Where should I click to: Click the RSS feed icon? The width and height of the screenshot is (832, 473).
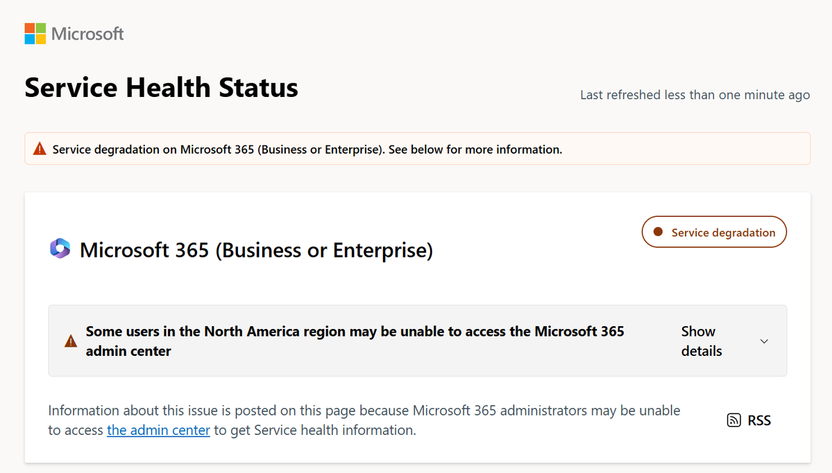pos(733,420)
